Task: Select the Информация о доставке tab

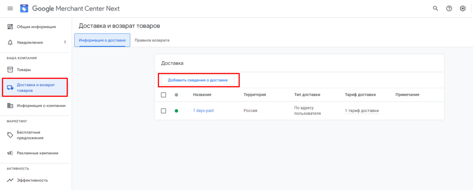Action: (102, 40)
